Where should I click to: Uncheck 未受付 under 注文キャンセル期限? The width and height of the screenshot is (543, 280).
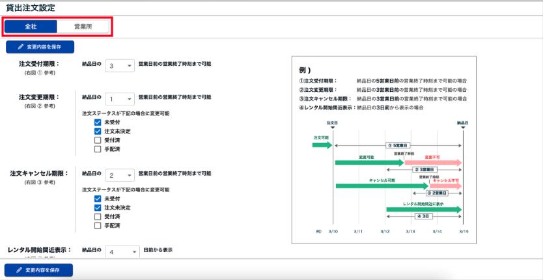(98, 199)
